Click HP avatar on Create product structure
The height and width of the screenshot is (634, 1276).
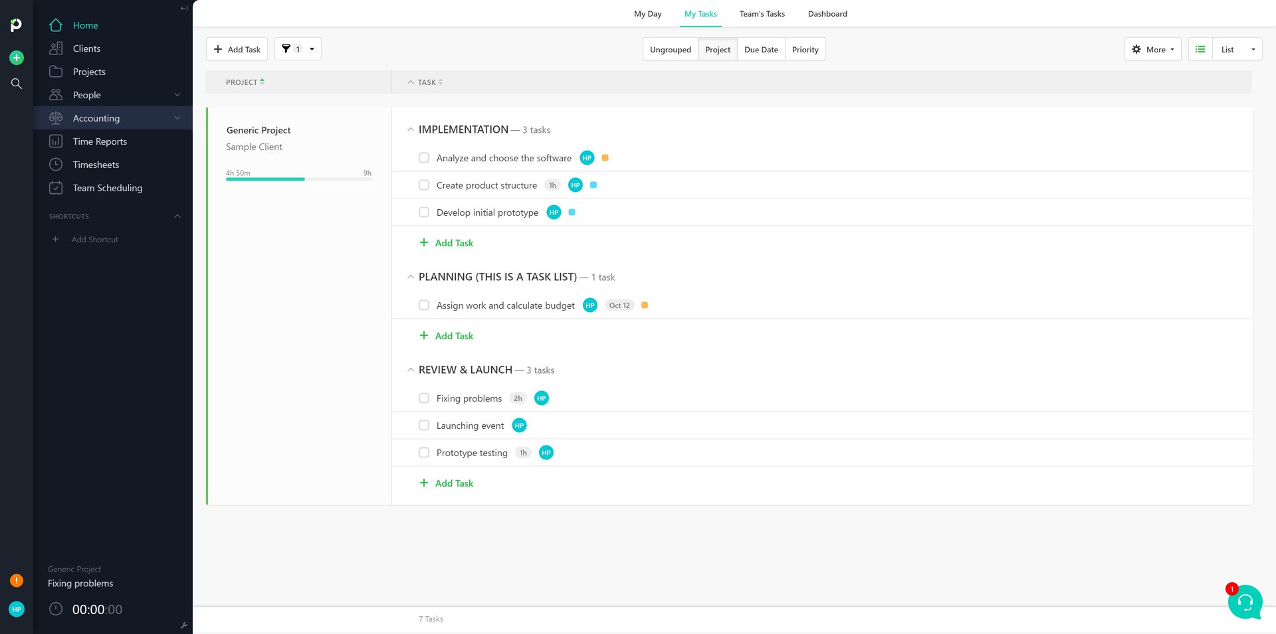click(576, 185)
